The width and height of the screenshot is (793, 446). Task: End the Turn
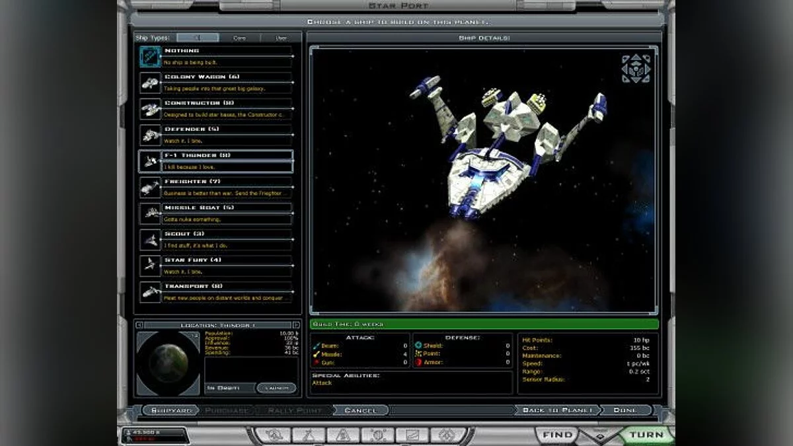[x=646, y=435]
